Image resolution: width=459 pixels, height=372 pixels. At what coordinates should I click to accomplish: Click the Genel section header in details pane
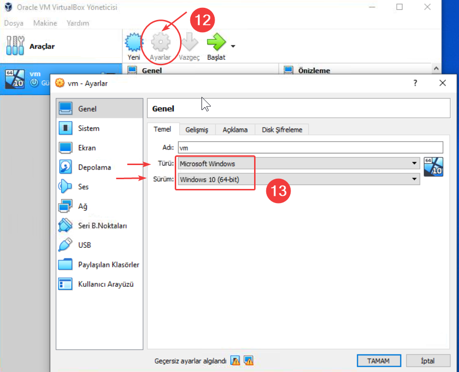[x=152, y=71]
